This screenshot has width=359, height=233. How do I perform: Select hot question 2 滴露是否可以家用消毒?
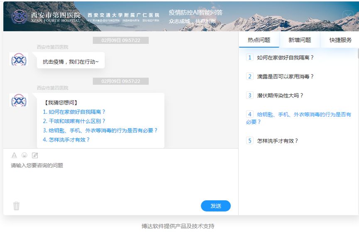(x=280, y=77)
